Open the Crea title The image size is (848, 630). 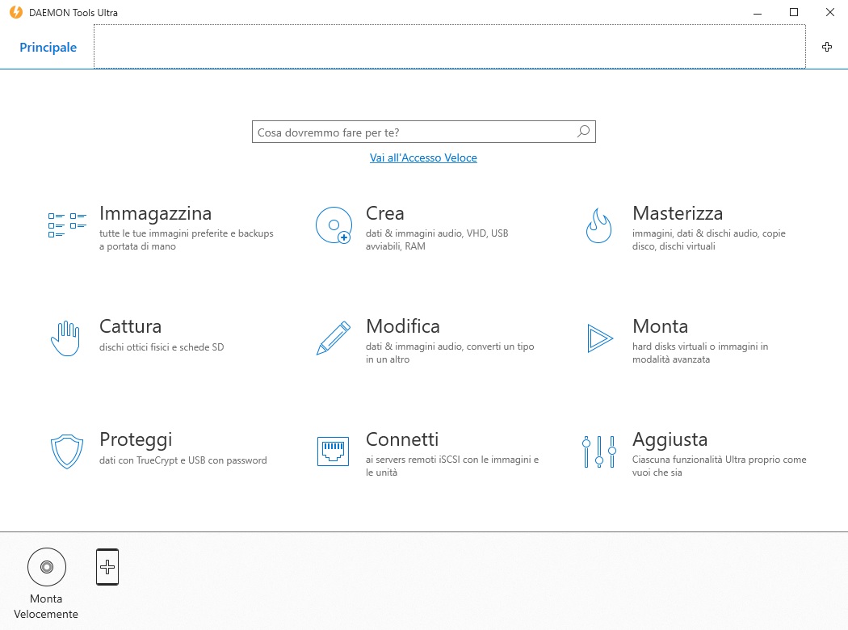click(385, 213)
